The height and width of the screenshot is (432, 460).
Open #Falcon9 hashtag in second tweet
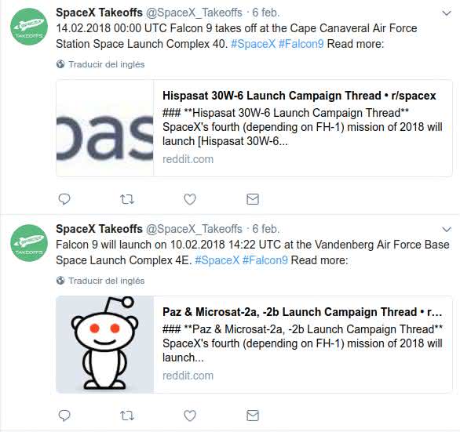265,260
